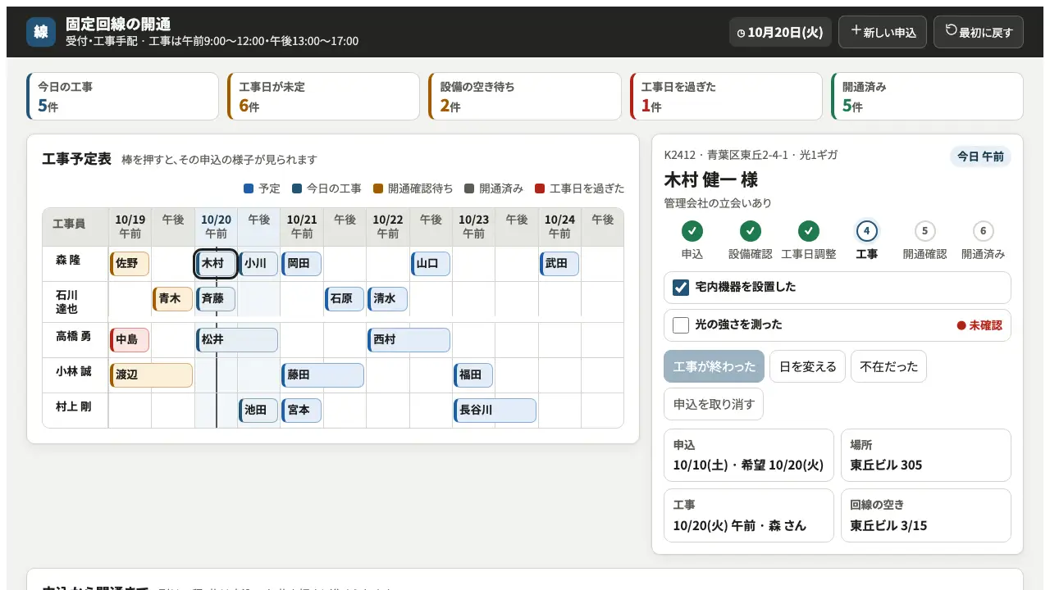1050x590 pixels.
Task: Check 光の強さを測った checkbox
Action: 681,325
